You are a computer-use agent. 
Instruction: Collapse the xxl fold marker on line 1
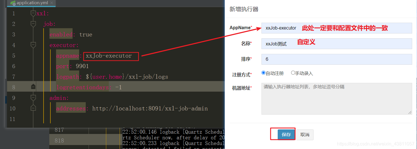tap(33, 13)
